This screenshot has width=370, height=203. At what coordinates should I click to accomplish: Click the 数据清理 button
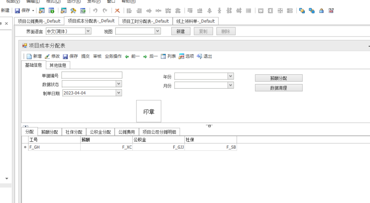point(279,88)
